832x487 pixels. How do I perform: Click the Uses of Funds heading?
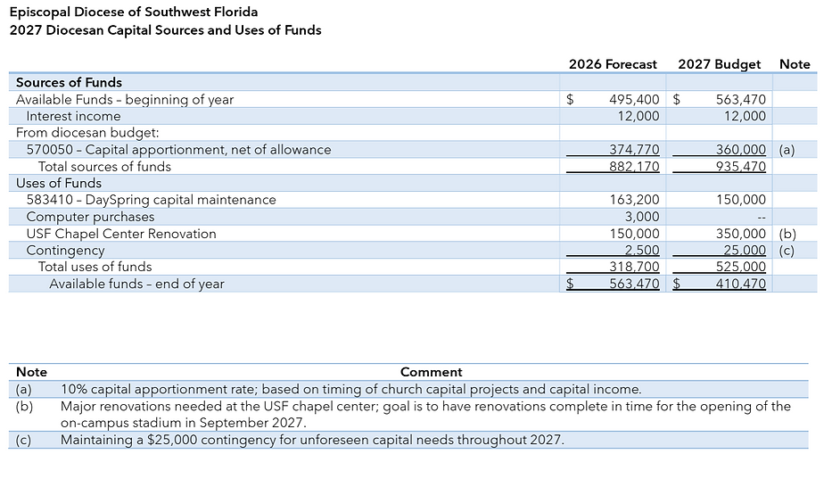point(58,183)
